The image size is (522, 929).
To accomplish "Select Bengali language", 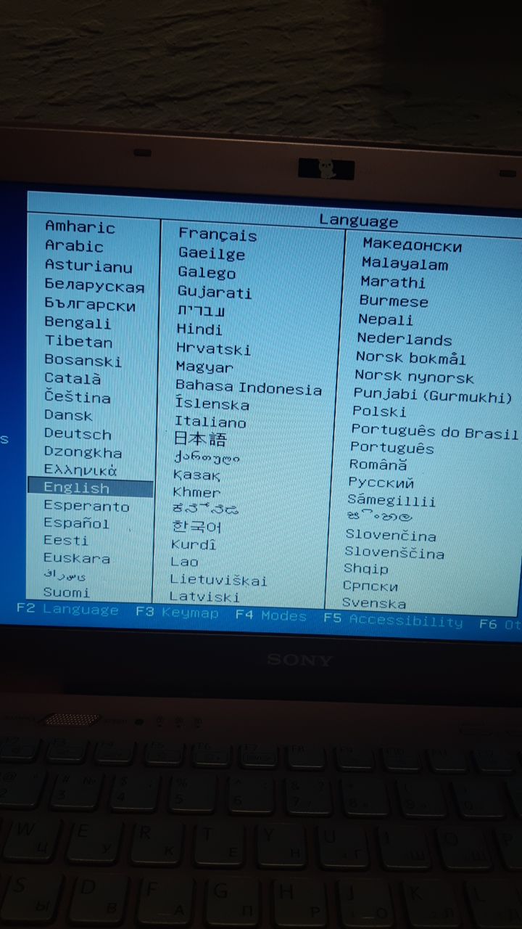I will (x=78, y=323).
